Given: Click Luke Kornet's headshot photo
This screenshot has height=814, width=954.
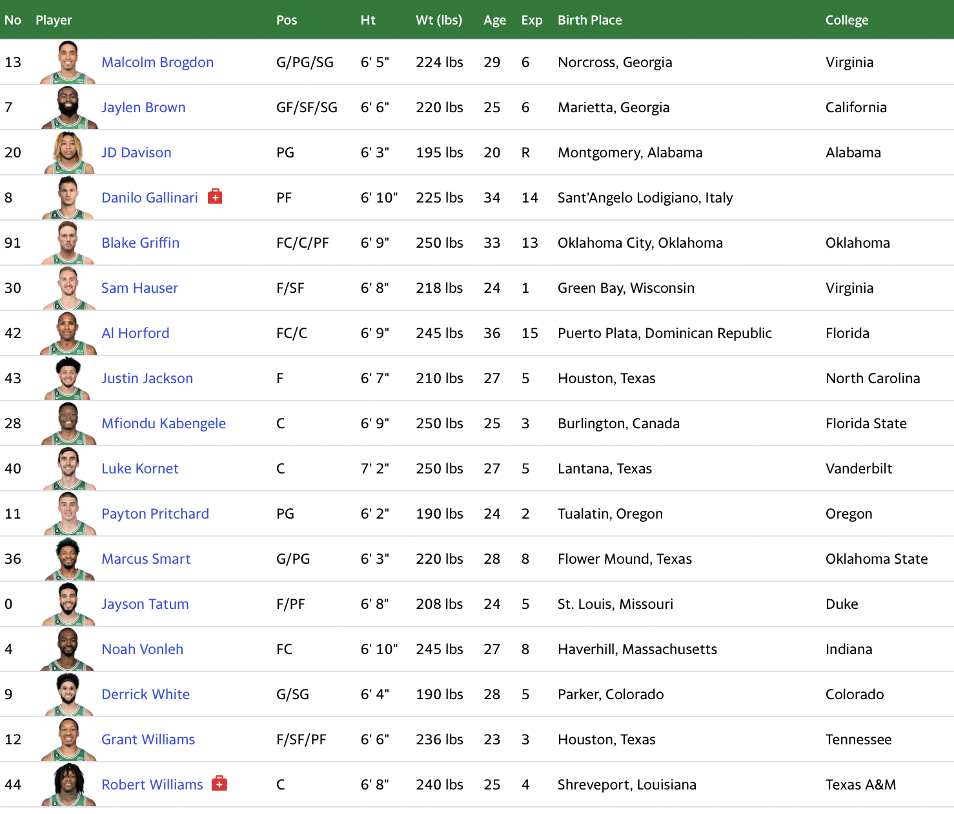Looking at the screenshot, I should point(68,469).
